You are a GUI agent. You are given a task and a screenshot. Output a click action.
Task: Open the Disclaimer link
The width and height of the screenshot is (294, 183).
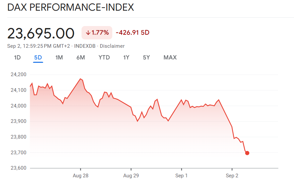(x=112, y=46)
